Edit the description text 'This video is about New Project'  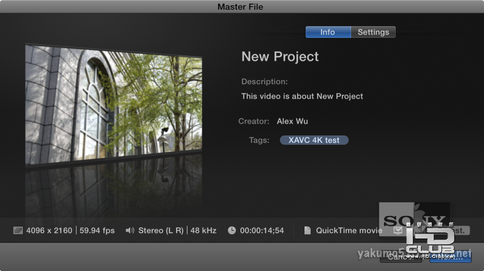tap(302, 96)
